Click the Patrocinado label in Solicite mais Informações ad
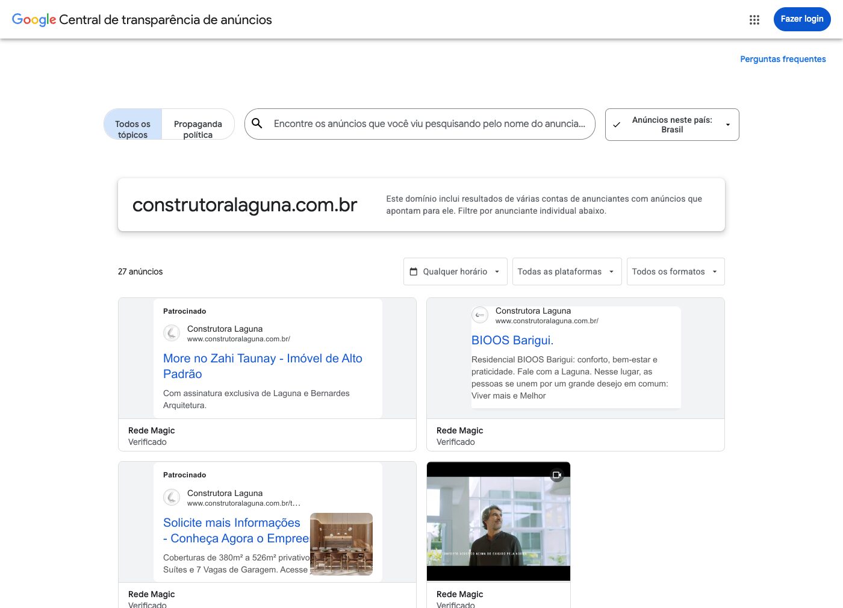The height and width of the screenshot is (608, 843). click(185, 475)
